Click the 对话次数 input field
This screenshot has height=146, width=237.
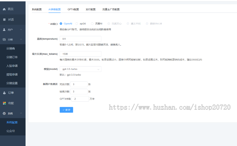click(79, 84)
